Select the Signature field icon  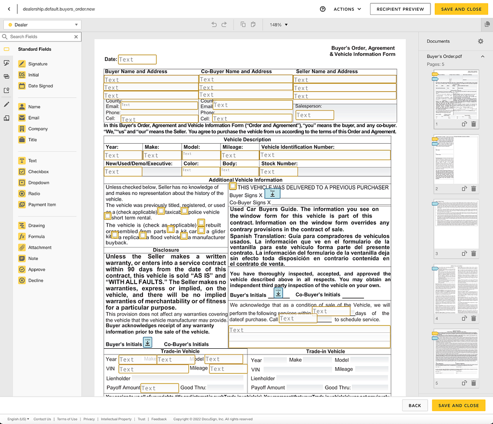(22, 64)
